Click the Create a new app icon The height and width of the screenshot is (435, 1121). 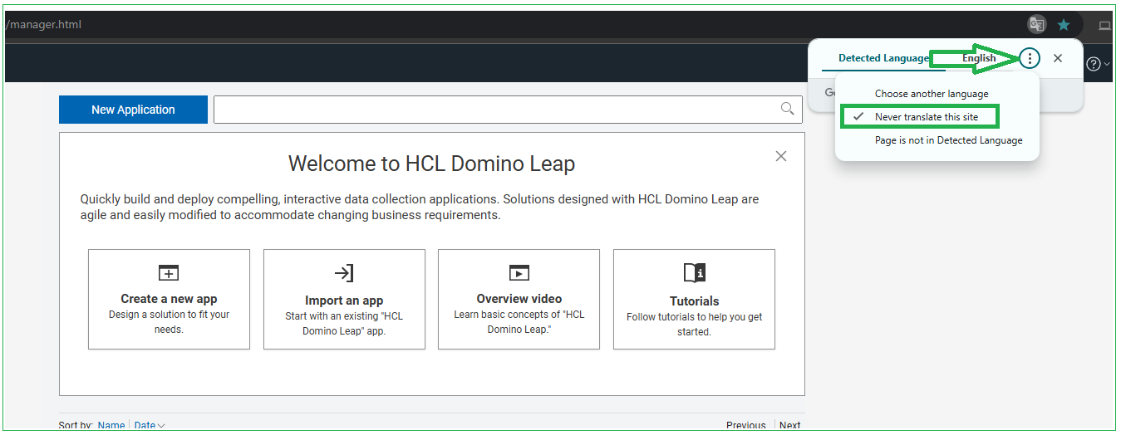coord(169,272)
